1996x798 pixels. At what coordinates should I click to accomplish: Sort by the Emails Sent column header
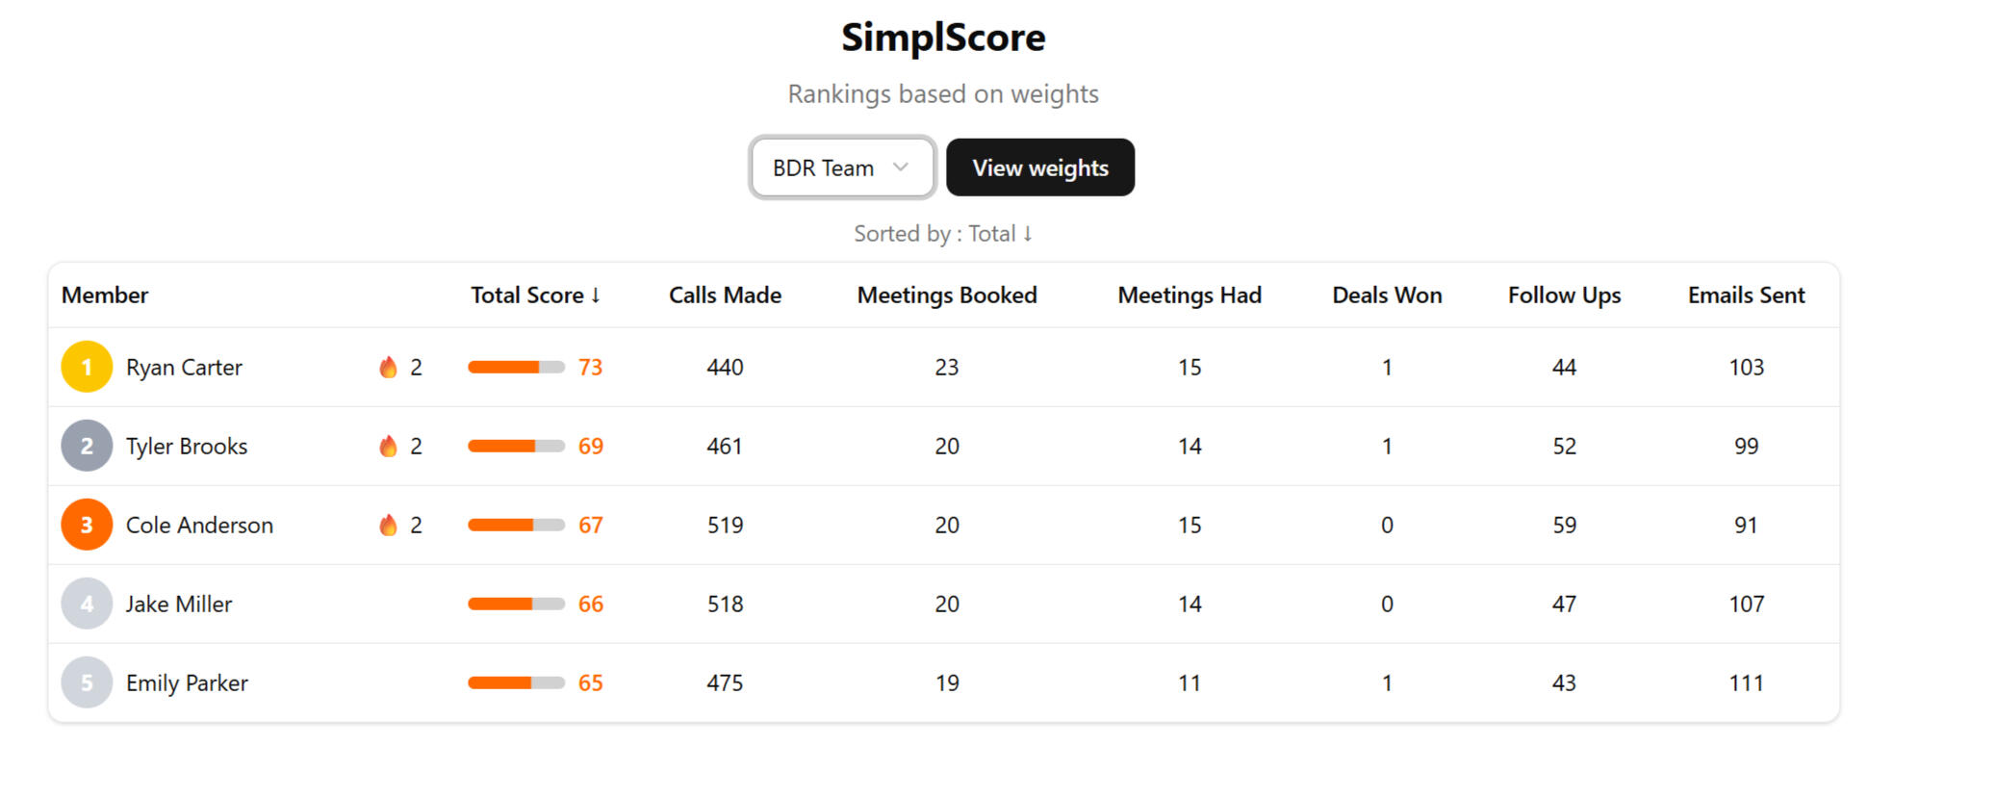(x=1746, y=296)
